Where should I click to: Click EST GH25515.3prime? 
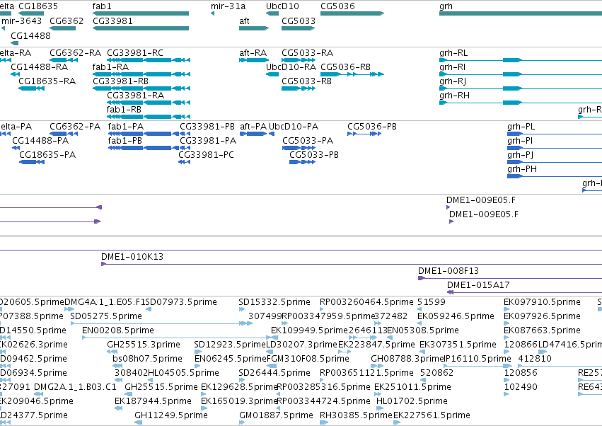click(x=112, y=352)
